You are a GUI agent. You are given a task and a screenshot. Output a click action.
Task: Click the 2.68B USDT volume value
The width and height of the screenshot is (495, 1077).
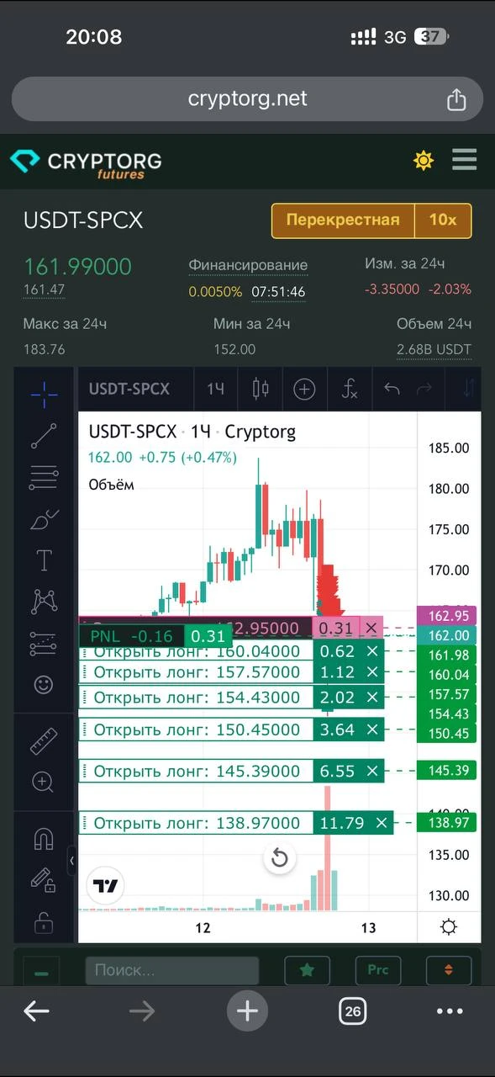point(434,349)
